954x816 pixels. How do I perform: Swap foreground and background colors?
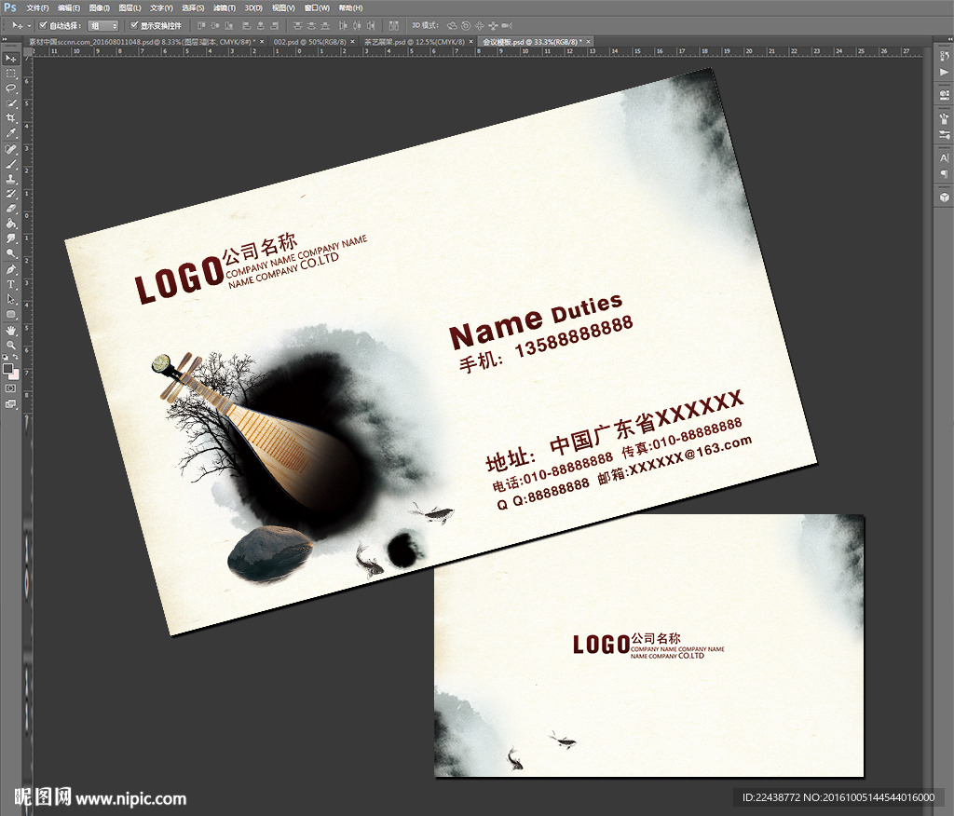[16, 357]
